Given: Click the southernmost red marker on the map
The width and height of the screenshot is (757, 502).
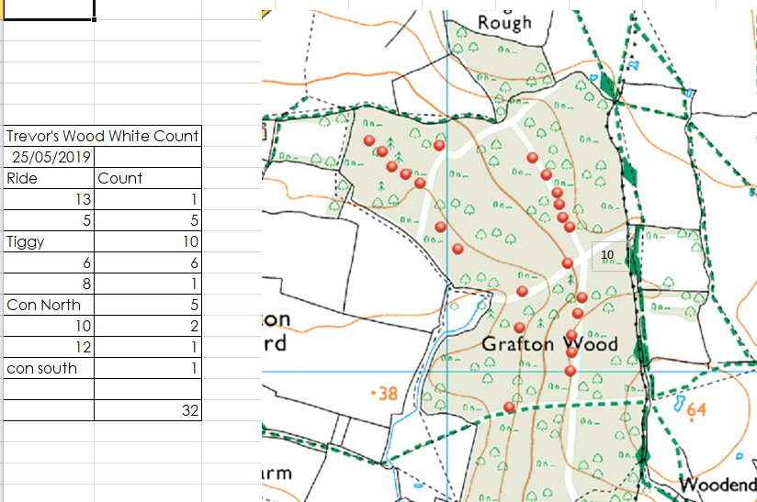Looking at the screenshot, I should click(511, 407).
